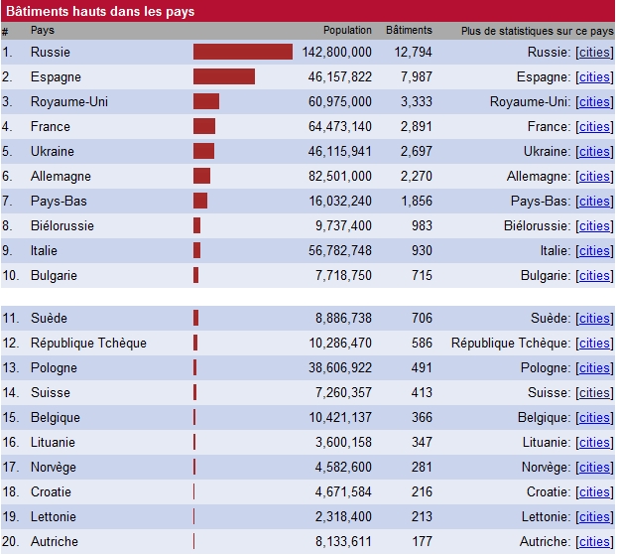Click population value 142,800,000
Viewport: 617px width, 555px height.
click(337, 52)
